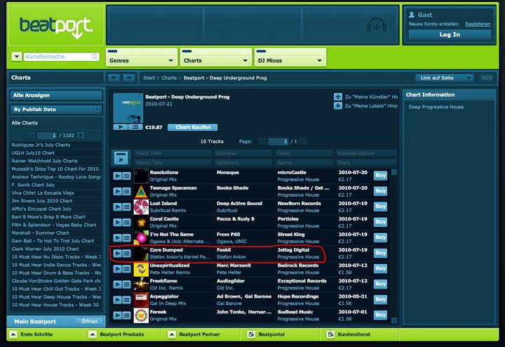Click the Künstlersuche search field
Image resolution: width=505 pixels, height=347 pixels.
[x=60, y=56]
